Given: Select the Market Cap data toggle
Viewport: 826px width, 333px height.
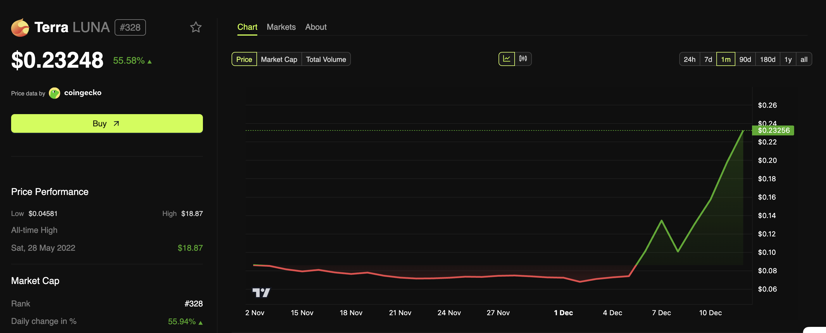Looking at the screenshot, I should [x=279, y=59].
